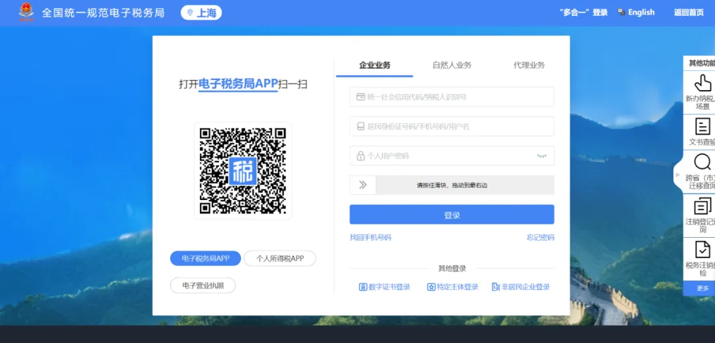Viewport: 715px width, 343px height.
Task: Open the "多合一"登录 link
Action: [583, 13]
